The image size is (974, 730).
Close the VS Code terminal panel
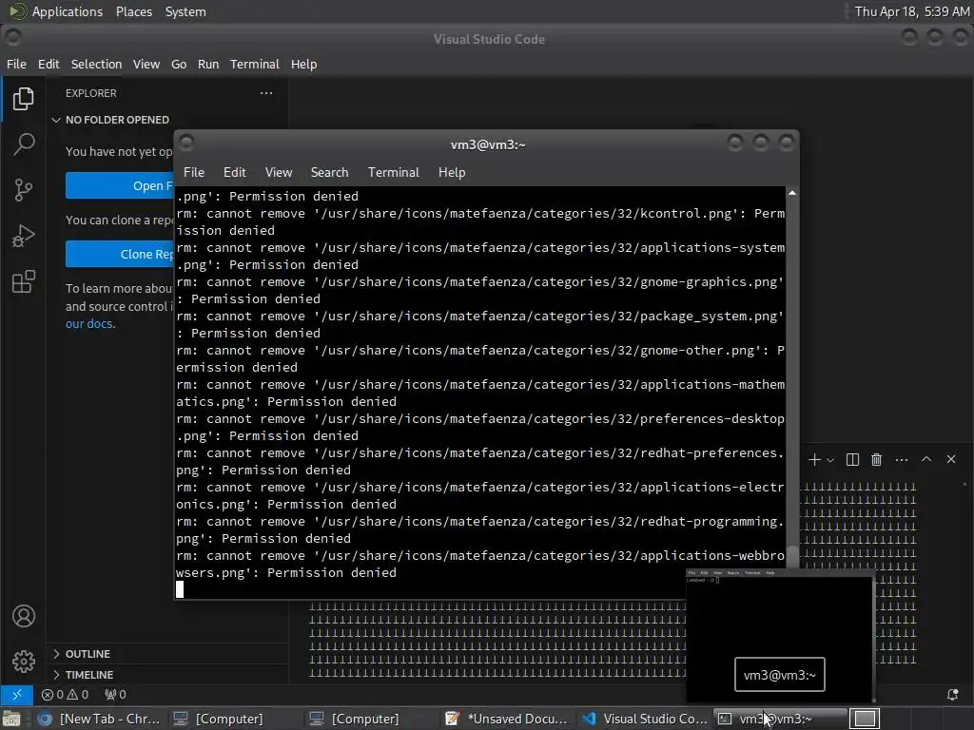[951, 459]
